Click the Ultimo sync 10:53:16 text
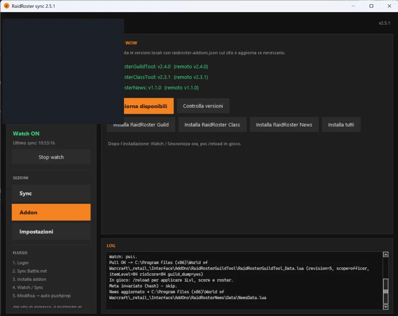 tap(34, 143)
